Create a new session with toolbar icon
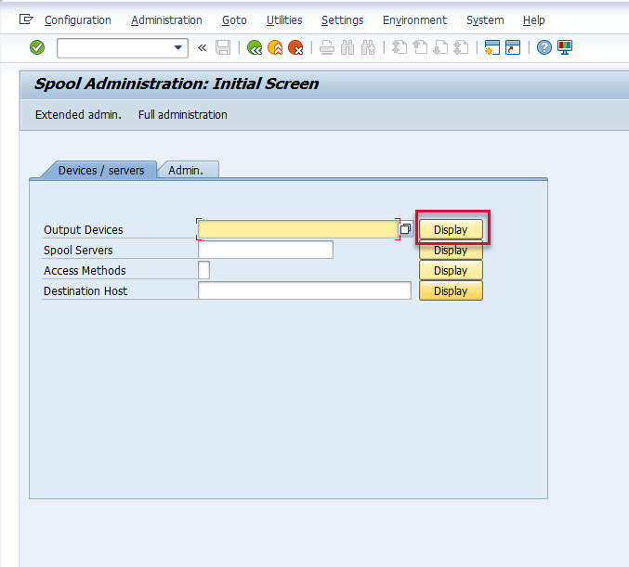Screen dimensions: 629x567 point(492,47)
